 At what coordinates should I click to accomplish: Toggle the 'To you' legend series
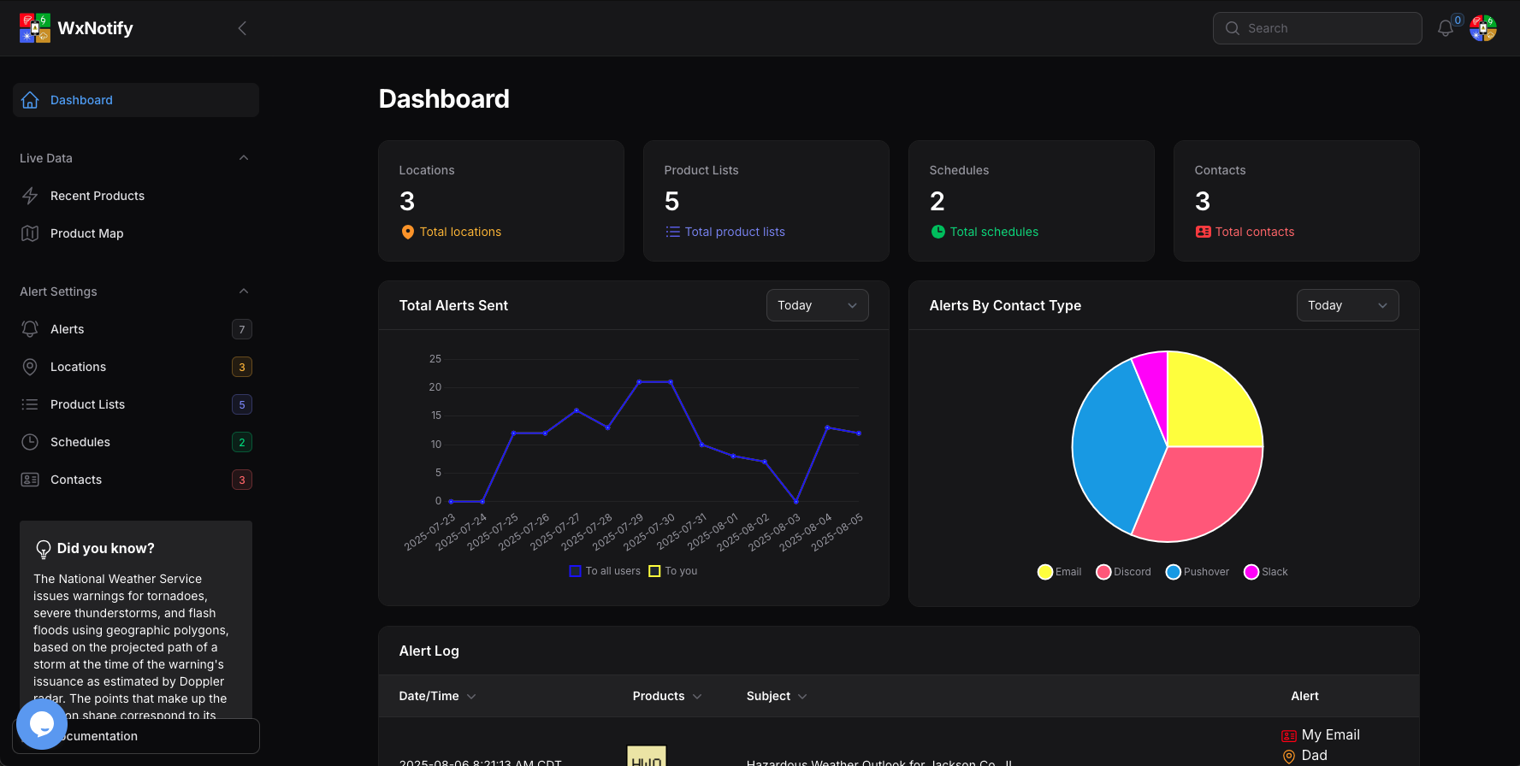click(673, 571)
